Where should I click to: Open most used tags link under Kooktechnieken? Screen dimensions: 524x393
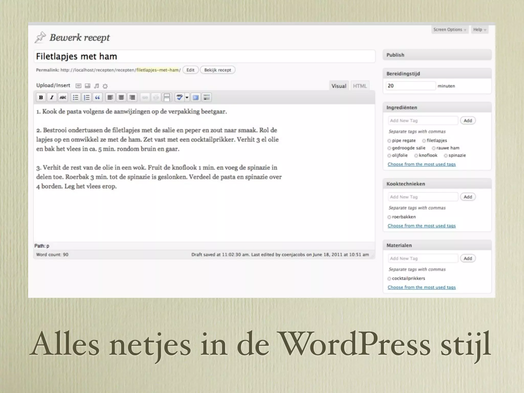(x=422, y=226)
